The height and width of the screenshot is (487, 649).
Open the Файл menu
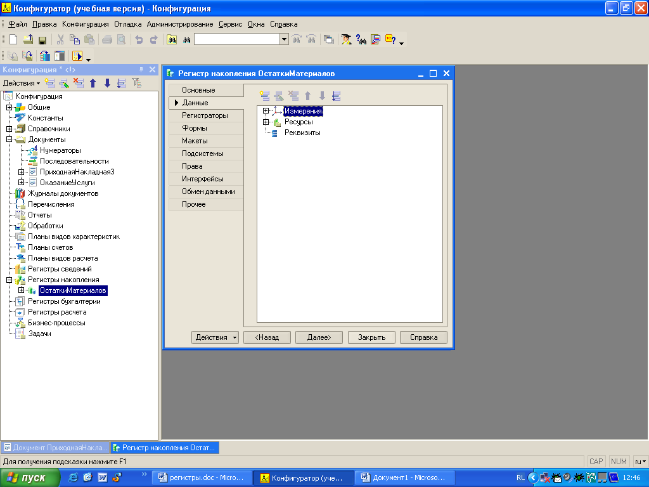point(18,24)
